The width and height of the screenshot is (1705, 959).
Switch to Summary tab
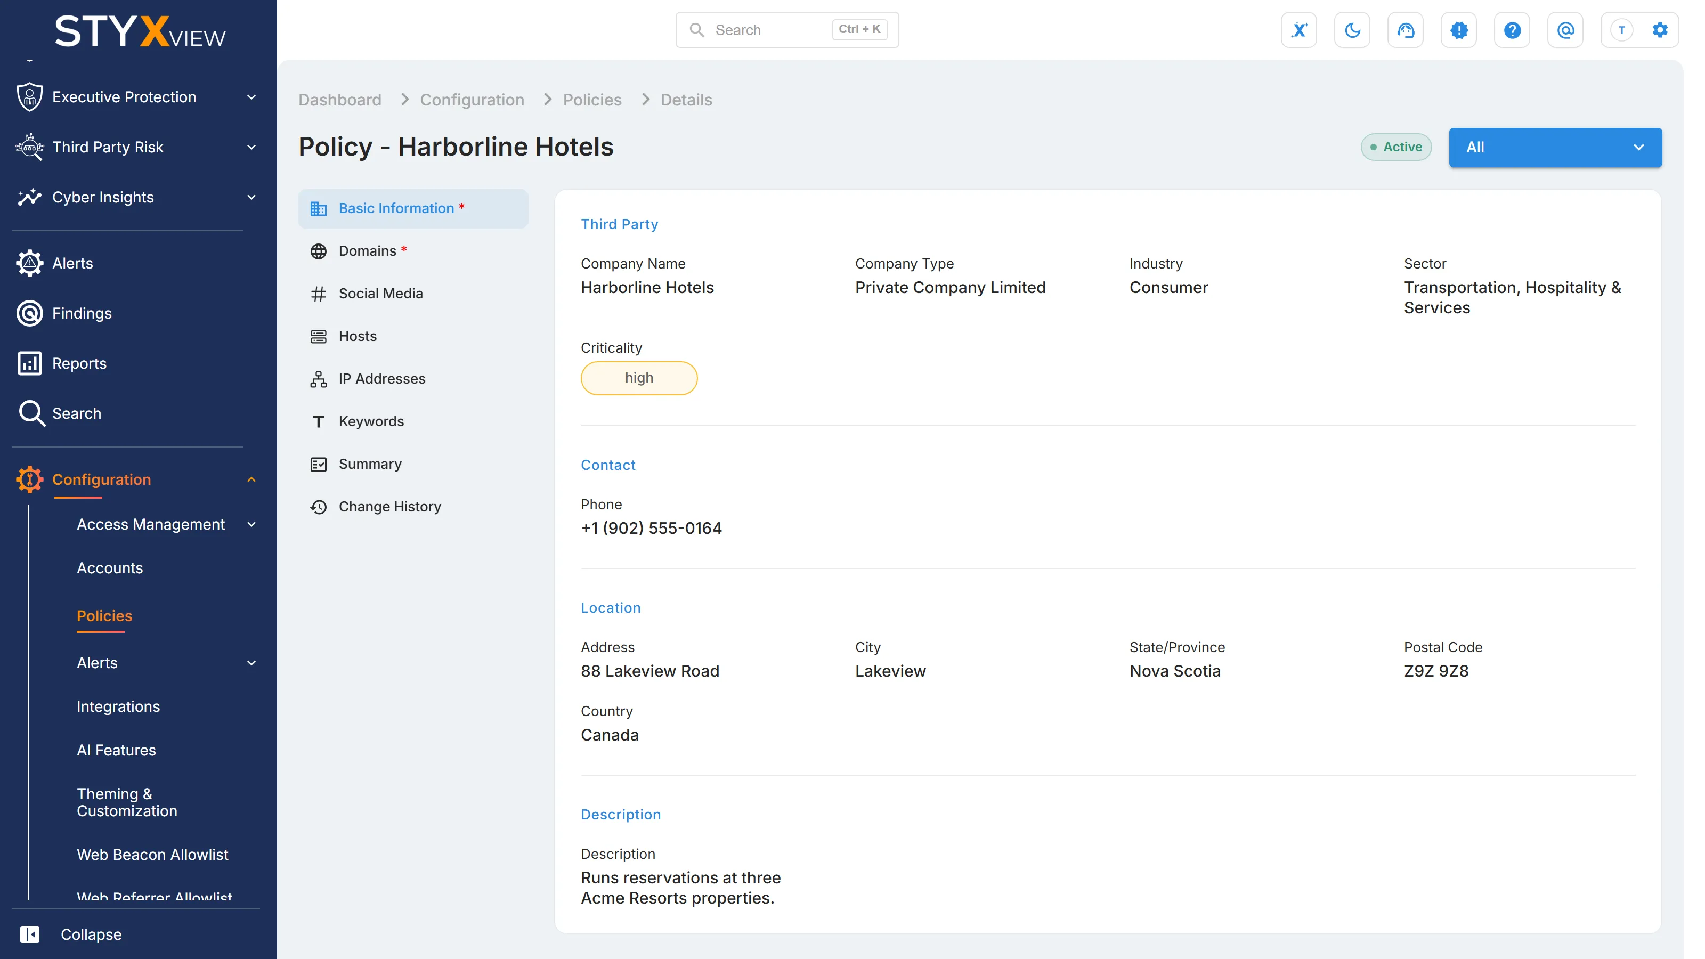[413, 465]
